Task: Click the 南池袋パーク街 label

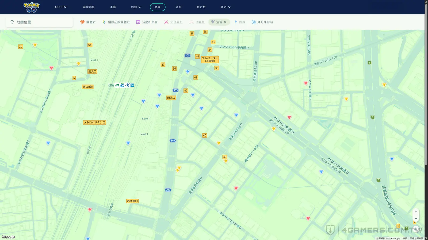Action: (251, 153)
